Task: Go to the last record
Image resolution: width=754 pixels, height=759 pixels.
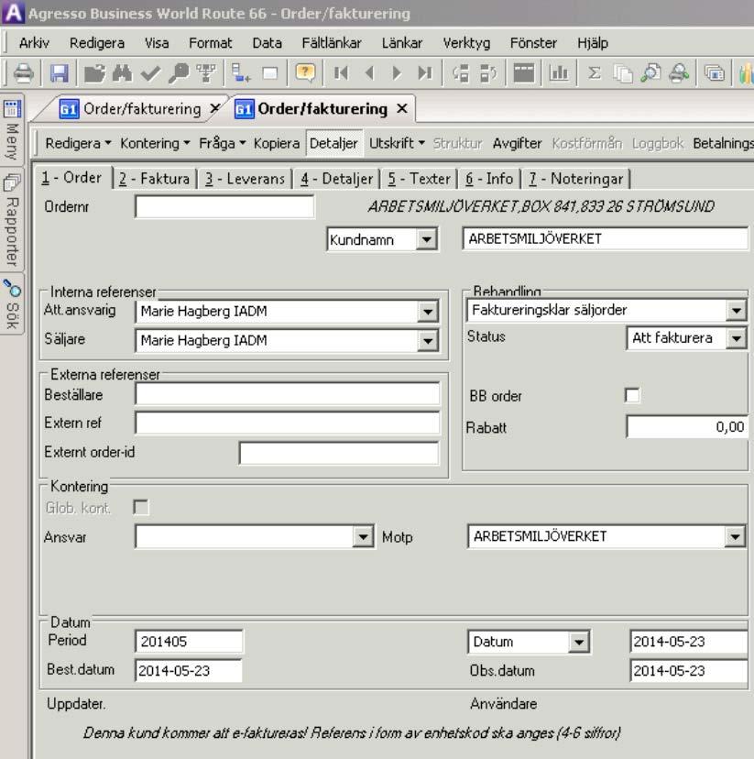Action: 425,73
